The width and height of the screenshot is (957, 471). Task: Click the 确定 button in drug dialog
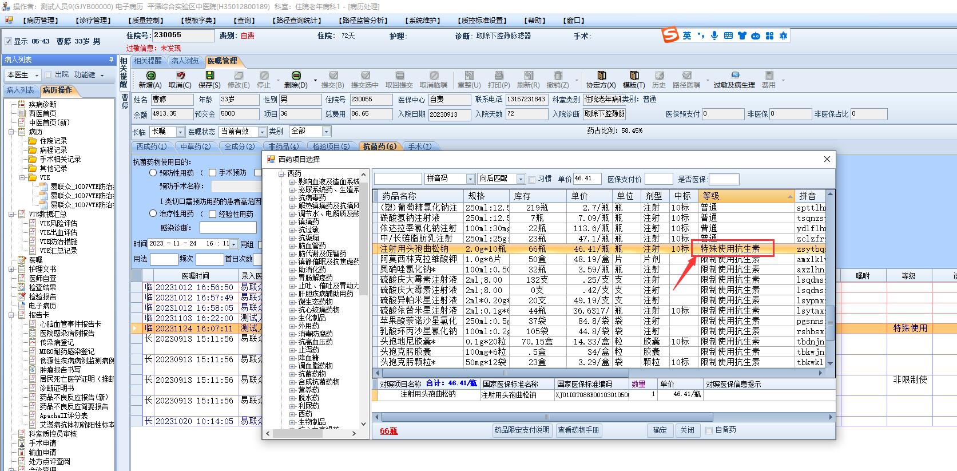click(x=660, y=430)
